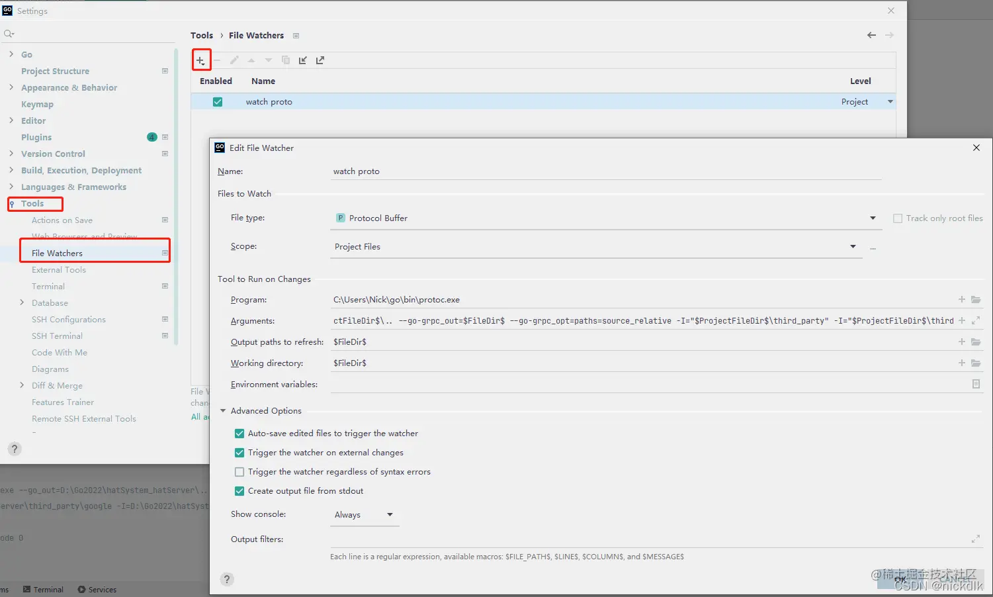Toggle Trigger the watcher on external changes
993x597 pixels.
pos(239,453)
